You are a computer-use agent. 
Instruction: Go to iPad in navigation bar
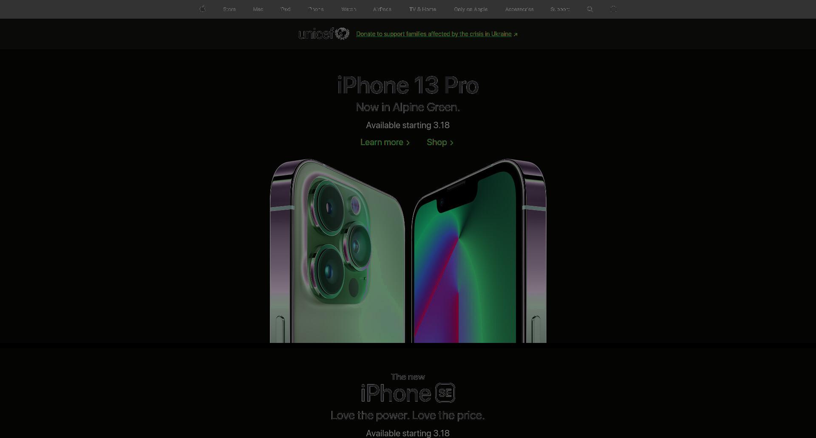coord(285,9)
